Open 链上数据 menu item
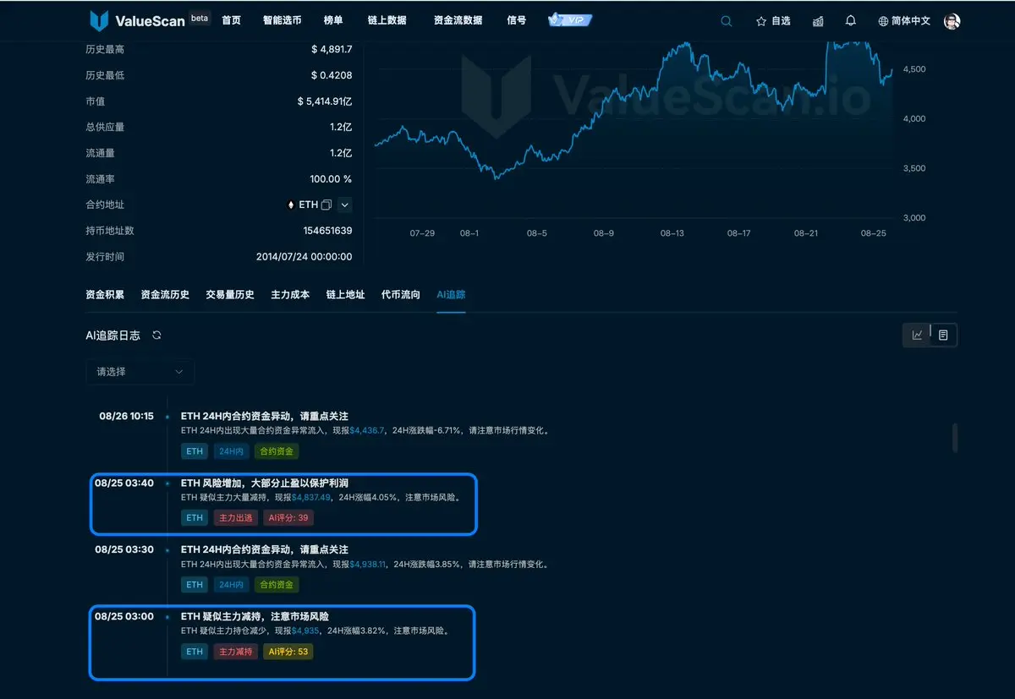This screenshot has height=699, width=1015. click(387, 20)
